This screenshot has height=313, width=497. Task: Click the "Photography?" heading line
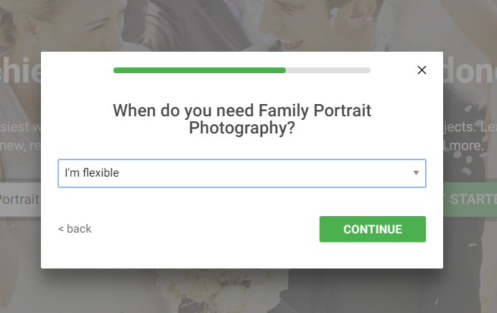point(242,128)
